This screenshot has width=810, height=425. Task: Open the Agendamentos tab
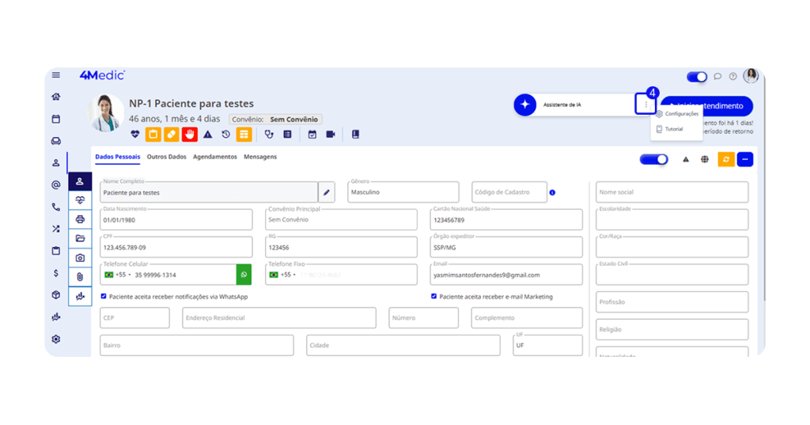tap(215, 157)
